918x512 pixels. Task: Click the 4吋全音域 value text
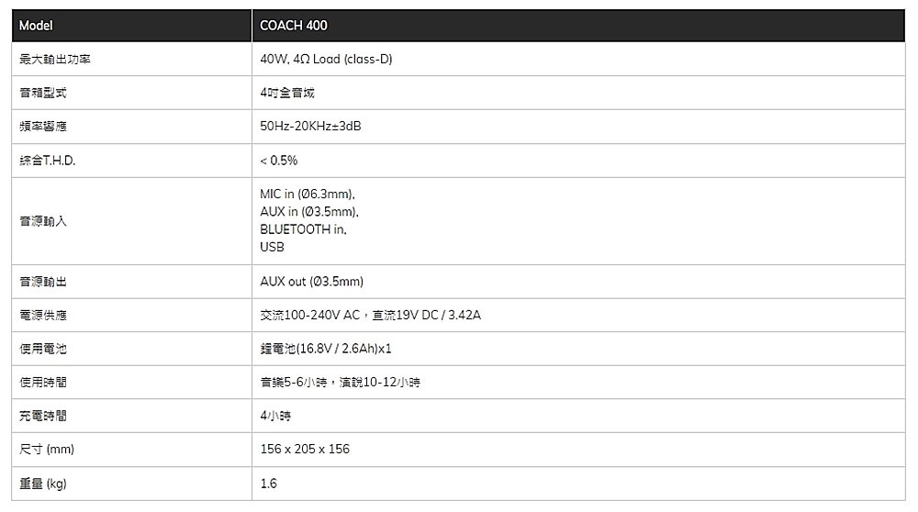click(x=287, y=93)
